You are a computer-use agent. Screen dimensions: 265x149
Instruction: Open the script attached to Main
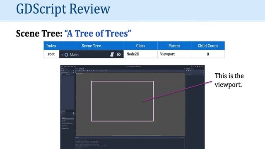point(112,54)
